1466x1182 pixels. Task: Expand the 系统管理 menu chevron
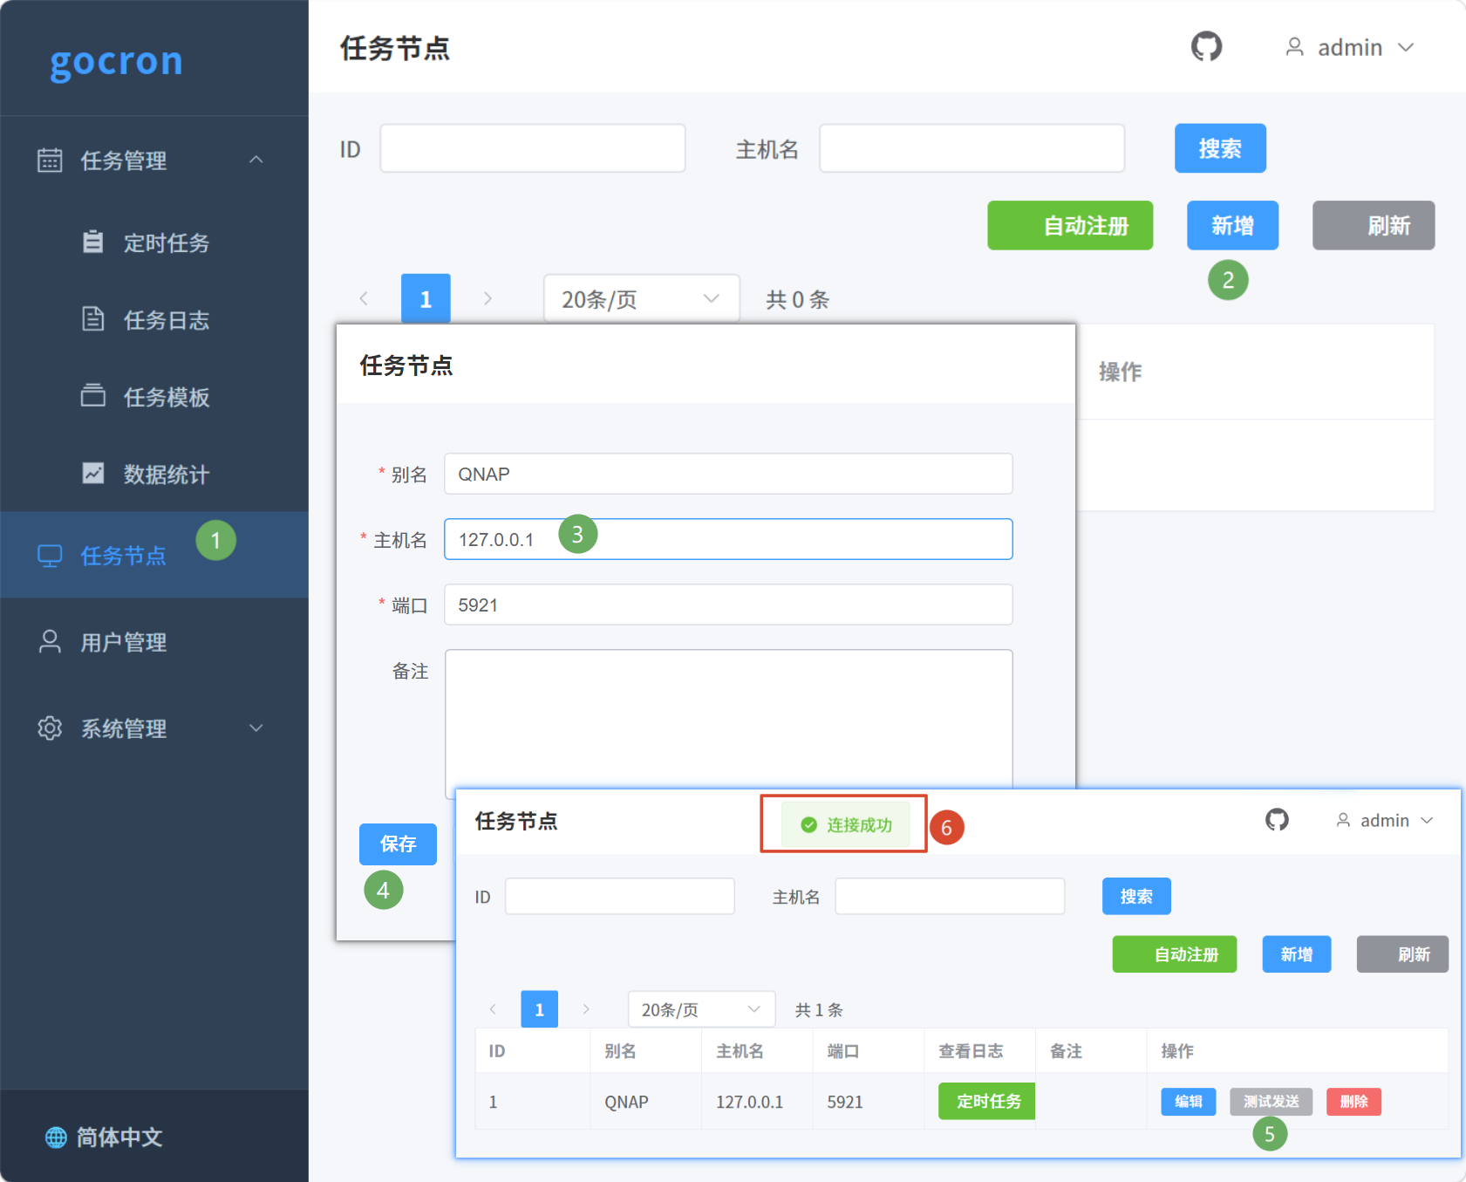[256, 728]
